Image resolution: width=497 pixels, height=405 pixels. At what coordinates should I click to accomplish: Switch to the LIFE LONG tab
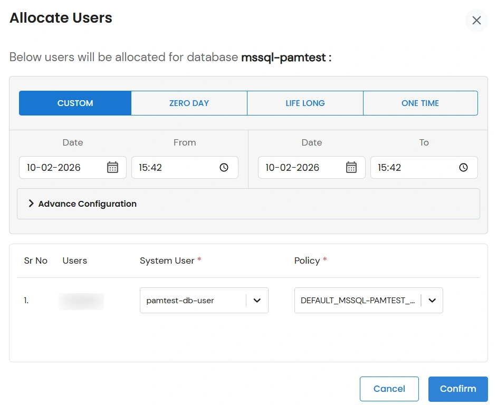304,103
